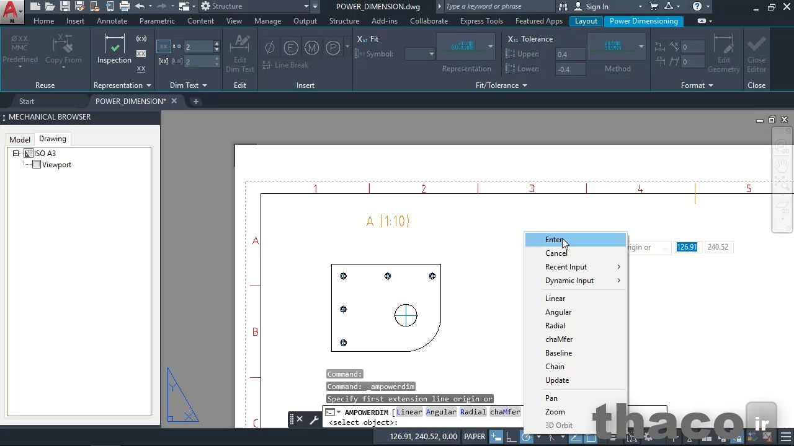794x446 pixels.
Task: Collapse the ISO A3 tree node
Action: (x=16, y=154)
